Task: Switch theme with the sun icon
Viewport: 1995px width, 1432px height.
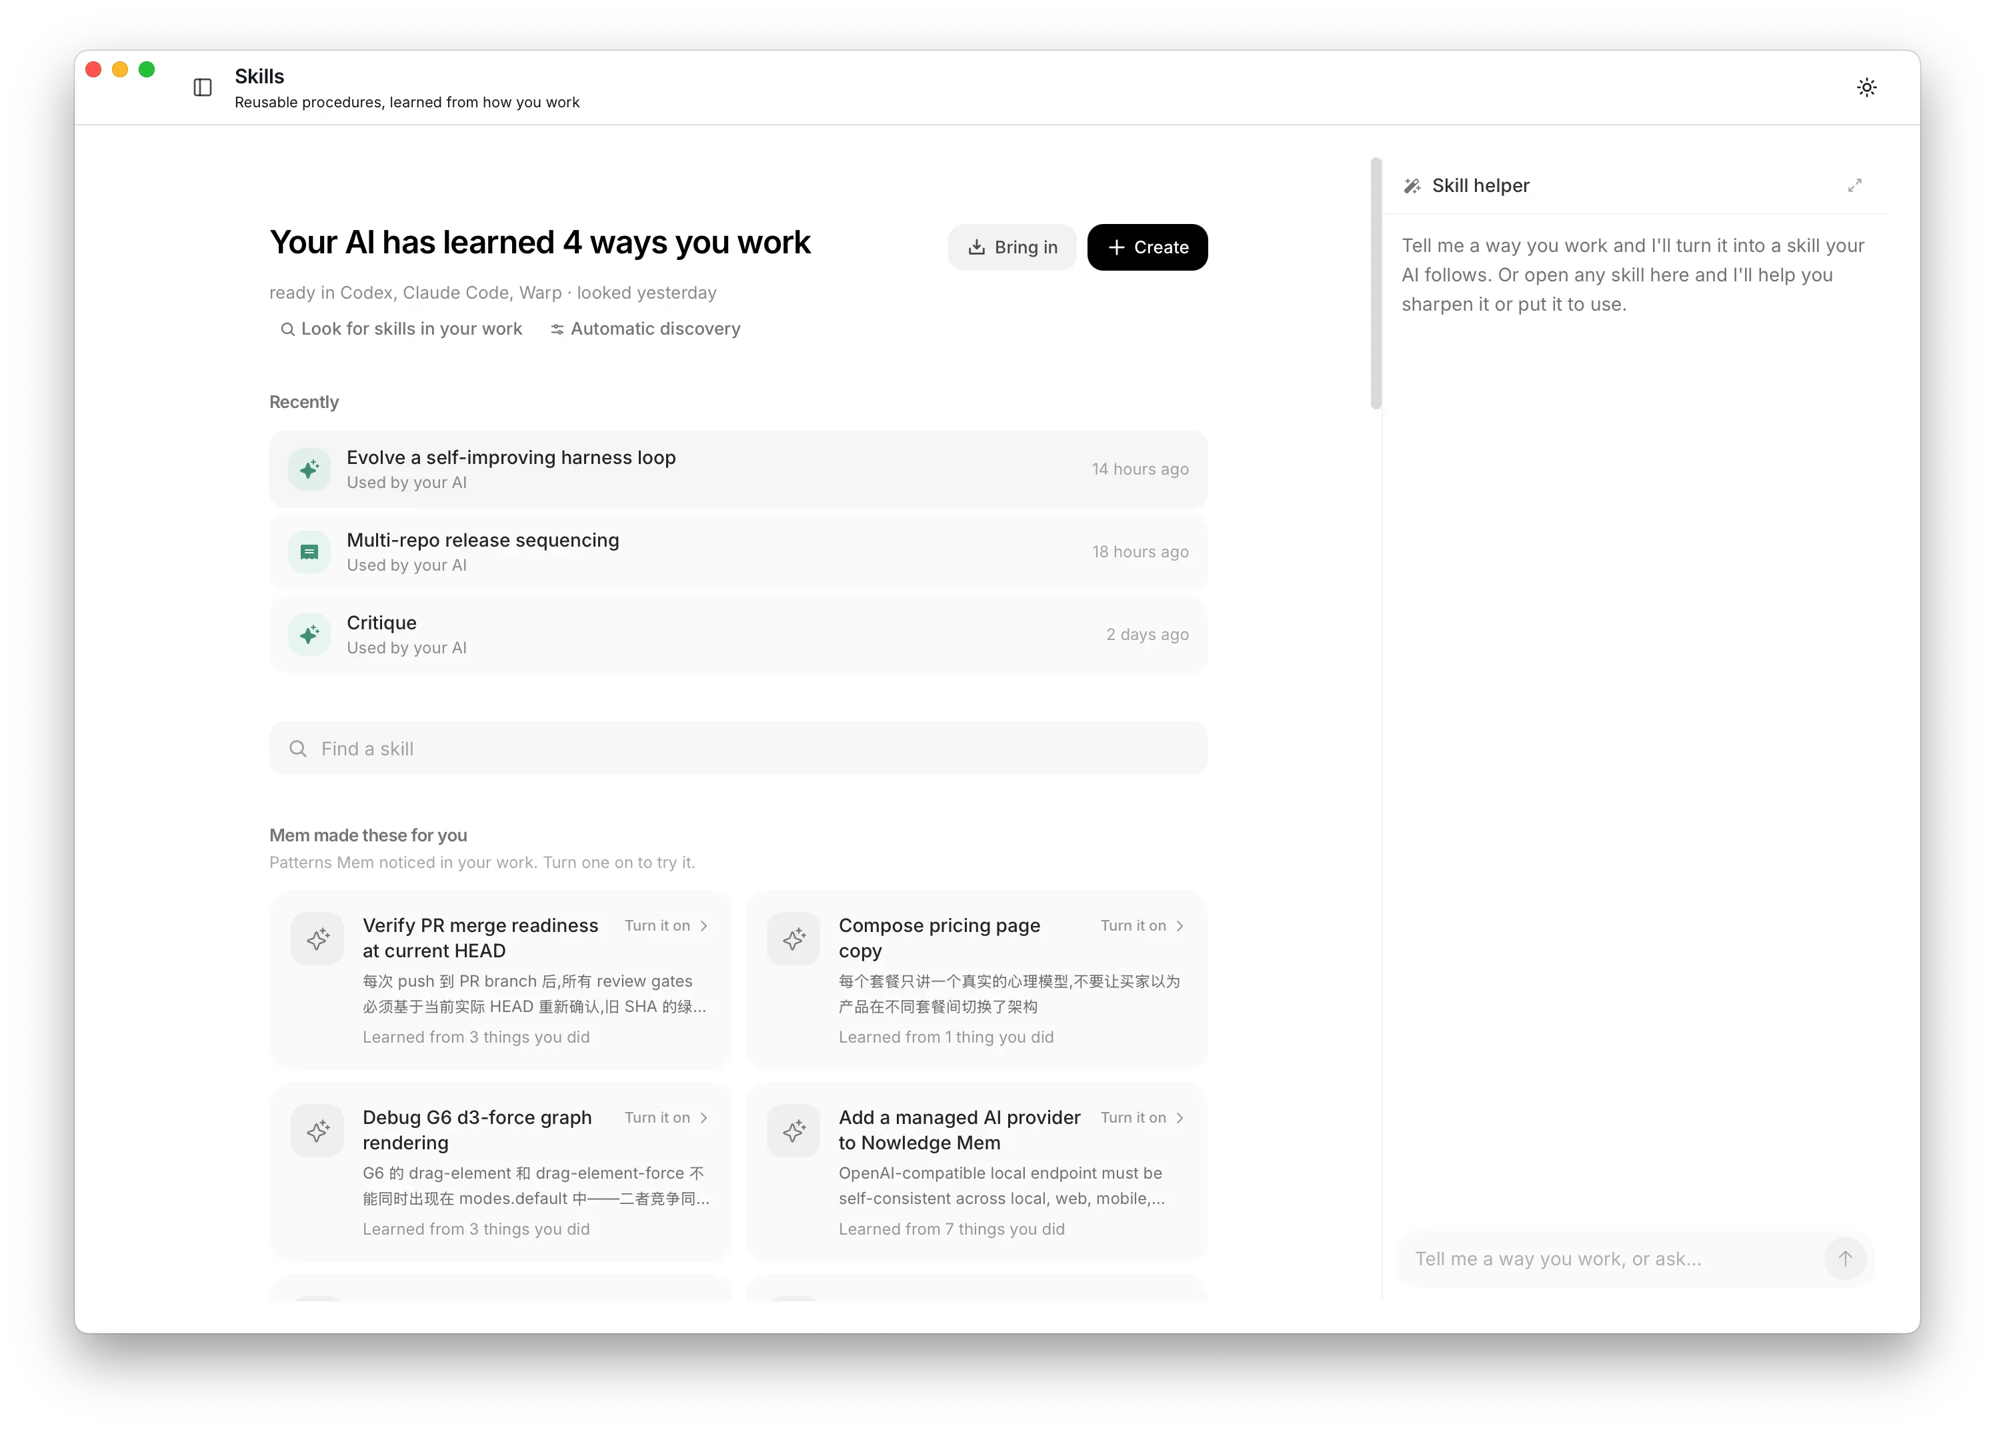Action: (1866, 87)
